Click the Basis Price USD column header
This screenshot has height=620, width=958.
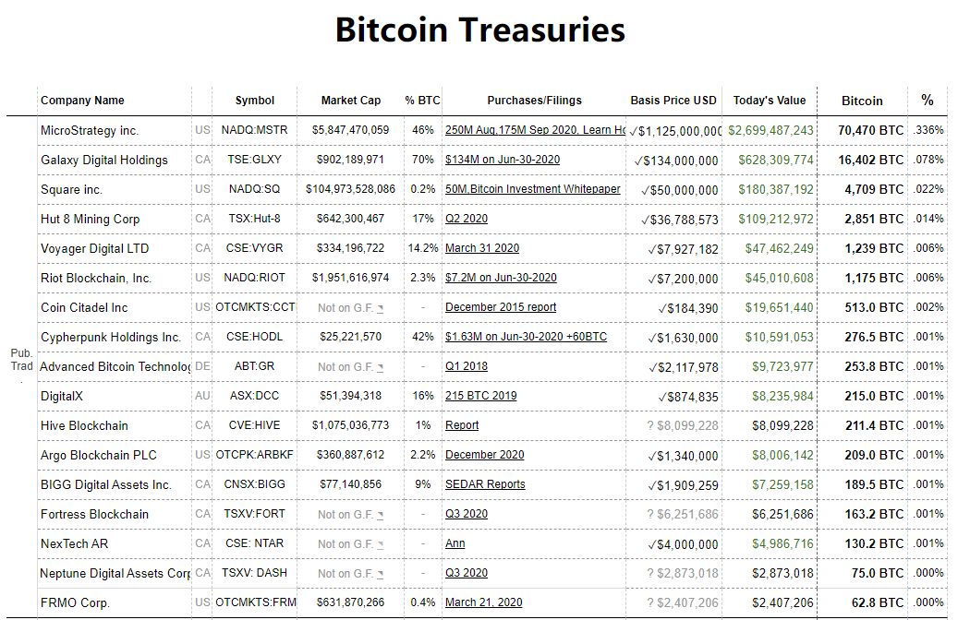673,100
